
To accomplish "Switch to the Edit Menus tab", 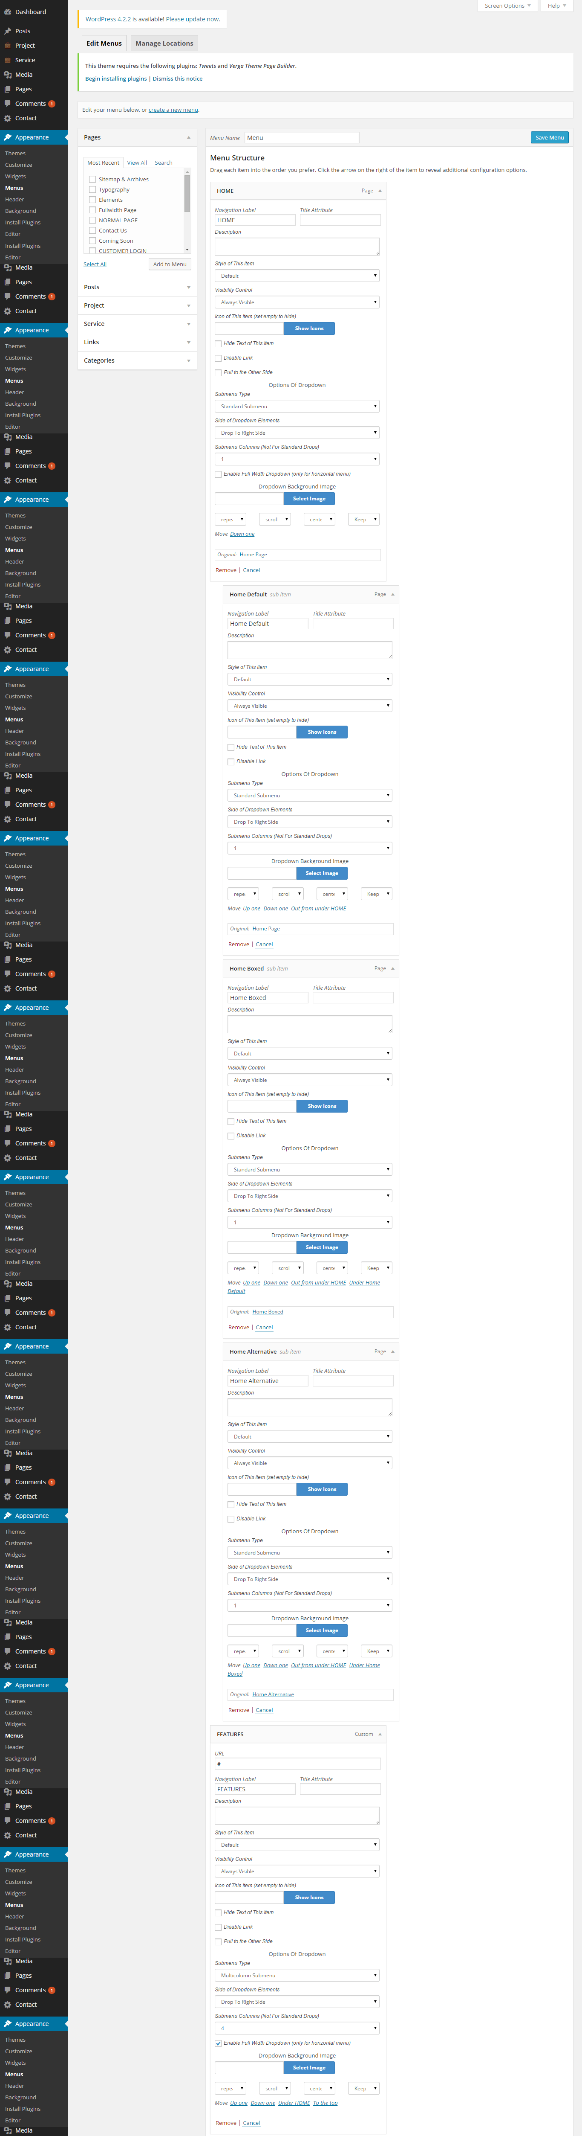I will pos(104,43).
